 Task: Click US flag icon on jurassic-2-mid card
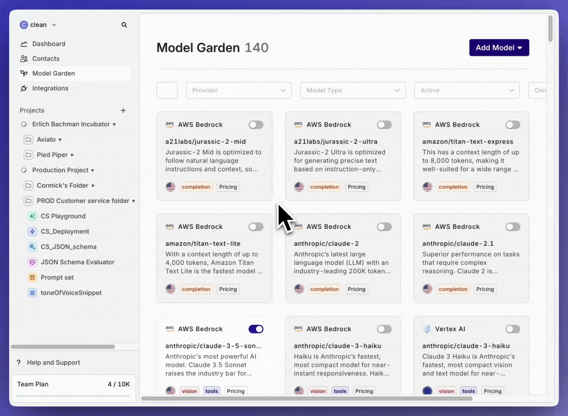pyautogui.click(x=170, y=187)
